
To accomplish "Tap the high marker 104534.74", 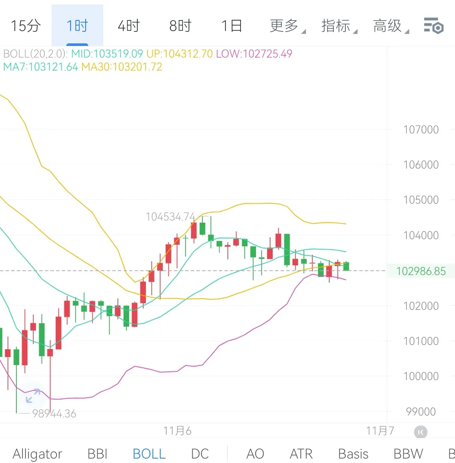I will [x=170, y=217].
